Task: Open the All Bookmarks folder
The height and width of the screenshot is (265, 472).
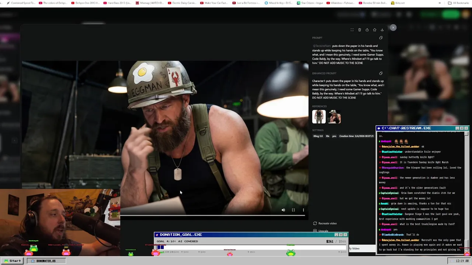Action: (458, 3)
